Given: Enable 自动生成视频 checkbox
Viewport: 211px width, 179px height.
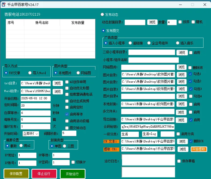Looking at the screenshot, I should click(67, 101).
